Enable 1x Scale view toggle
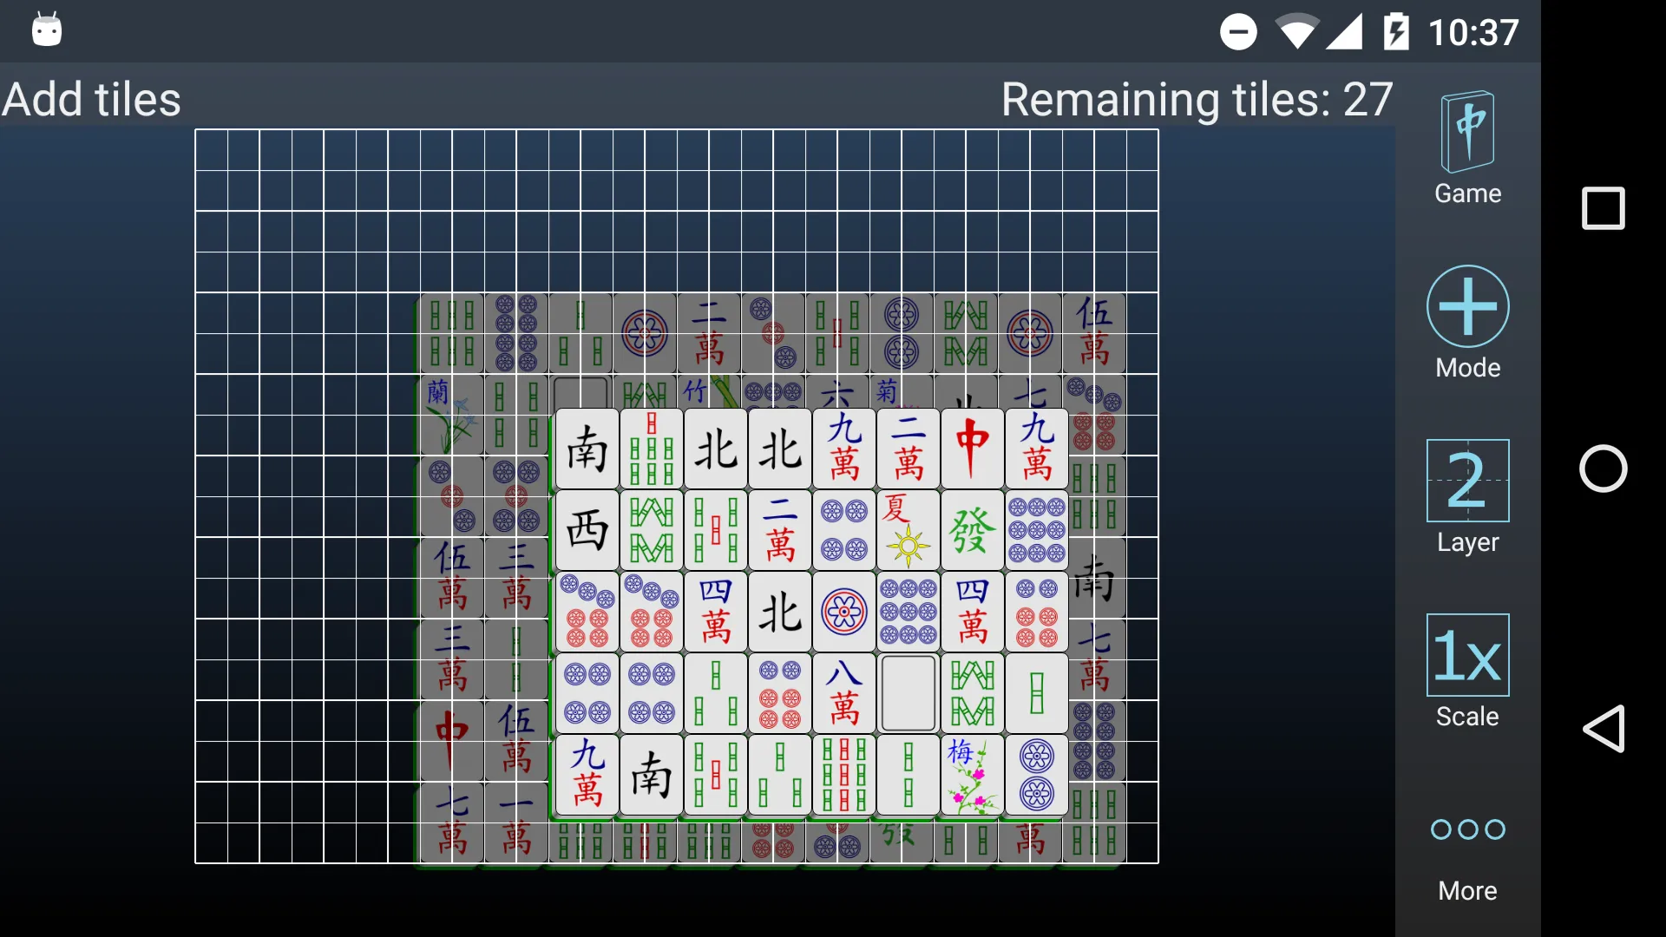Screen dimensions: 1666x937 point(1467,658)
